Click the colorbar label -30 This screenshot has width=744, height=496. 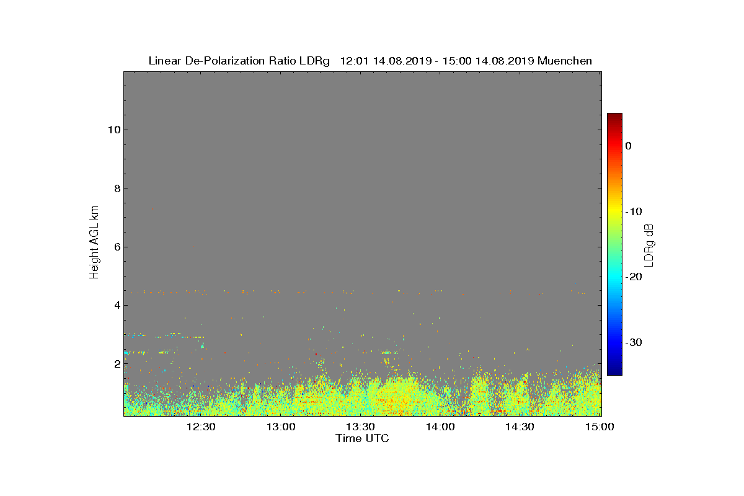634,342
